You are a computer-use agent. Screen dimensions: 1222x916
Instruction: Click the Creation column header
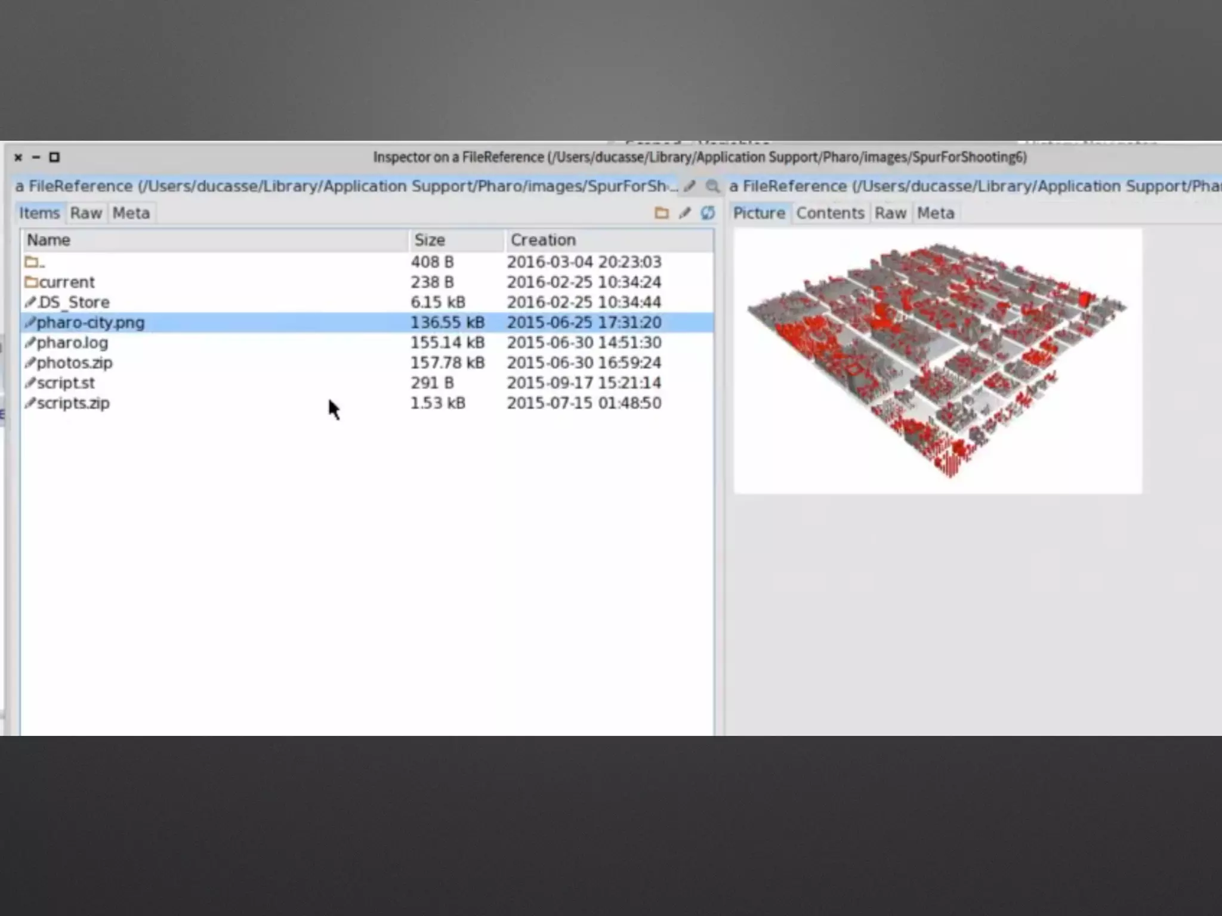pos(543,240)
